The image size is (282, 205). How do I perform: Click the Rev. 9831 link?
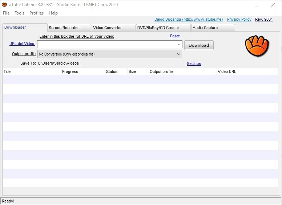click(264, 19)
